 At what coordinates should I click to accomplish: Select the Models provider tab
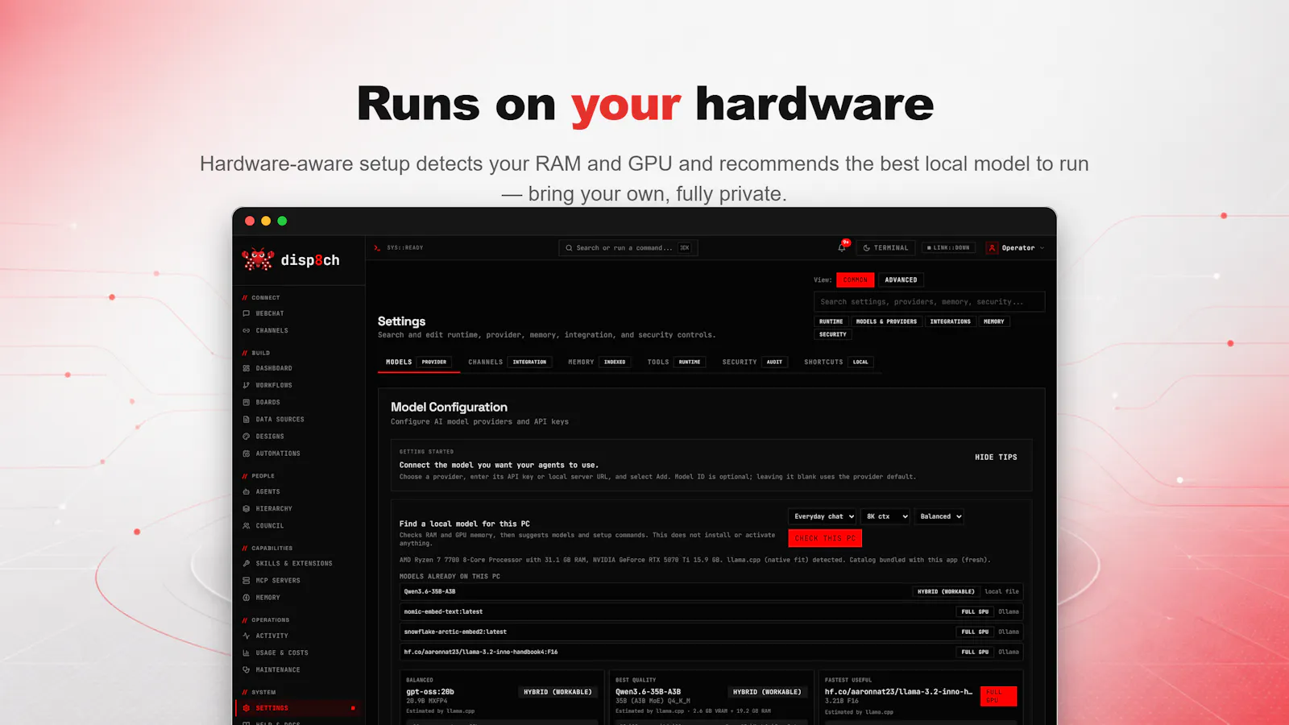click(417, 362)
